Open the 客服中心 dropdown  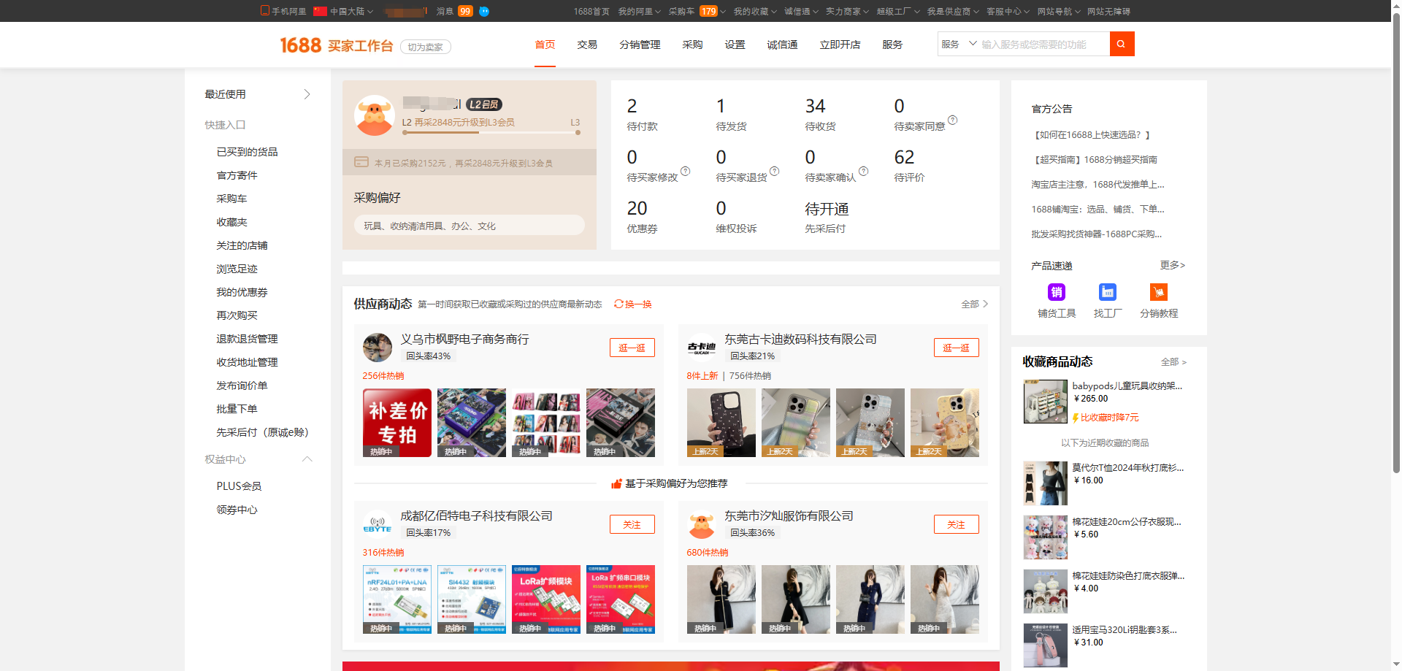point(1008,11)
